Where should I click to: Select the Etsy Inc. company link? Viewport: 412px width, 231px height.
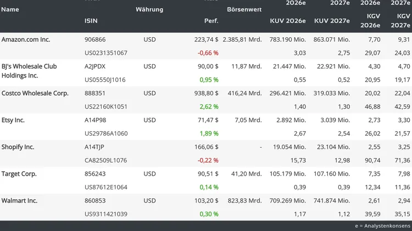point(13,120)
